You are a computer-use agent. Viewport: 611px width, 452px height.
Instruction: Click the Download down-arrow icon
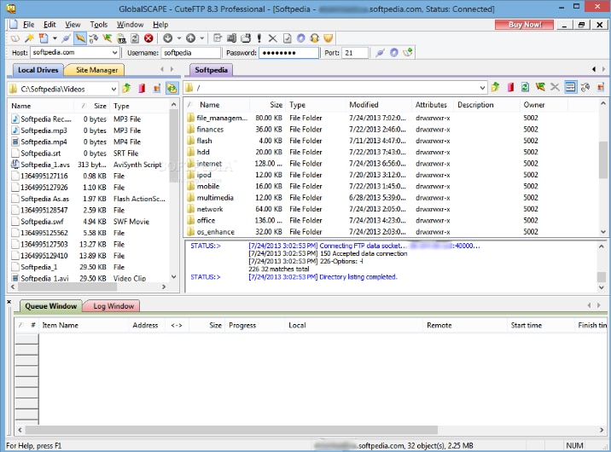tap(168, 38)
